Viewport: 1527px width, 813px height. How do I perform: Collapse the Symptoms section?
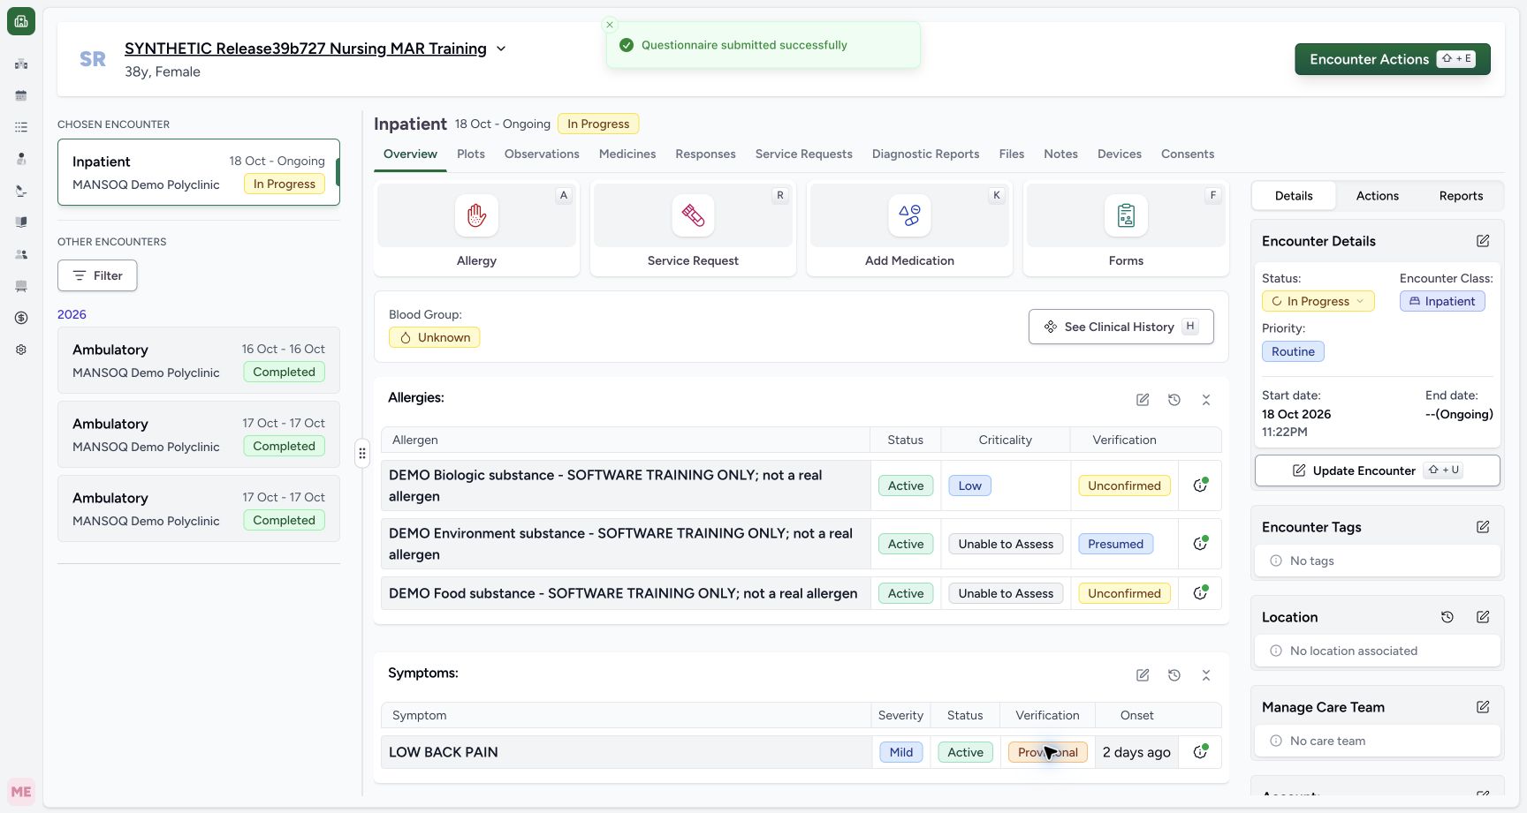pos(1206,675)
